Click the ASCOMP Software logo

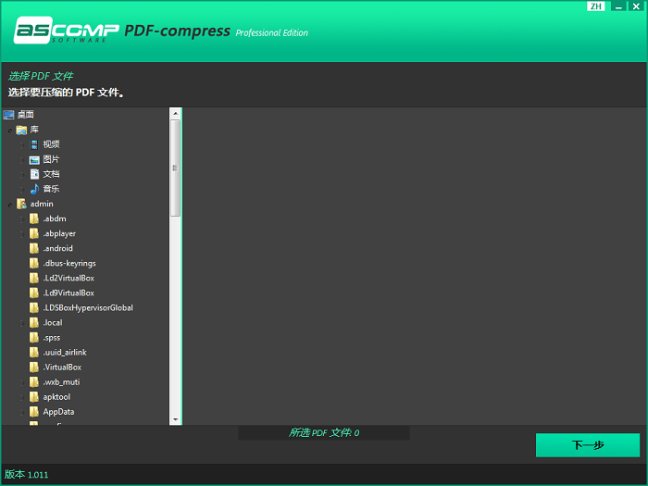click(x=66, y=31)
